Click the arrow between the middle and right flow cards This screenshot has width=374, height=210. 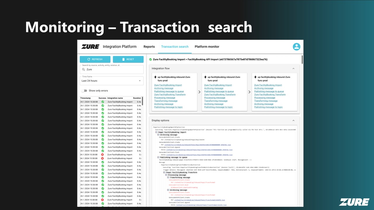250,92
